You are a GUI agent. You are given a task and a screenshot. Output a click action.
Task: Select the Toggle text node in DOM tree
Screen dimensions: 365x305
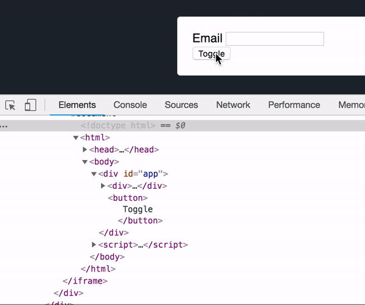[137, 209]
